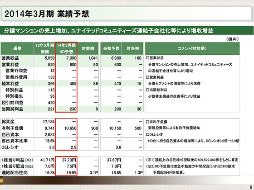Select the '営業外費用' row label
This screenshot has height=190, width=254.
16,77
